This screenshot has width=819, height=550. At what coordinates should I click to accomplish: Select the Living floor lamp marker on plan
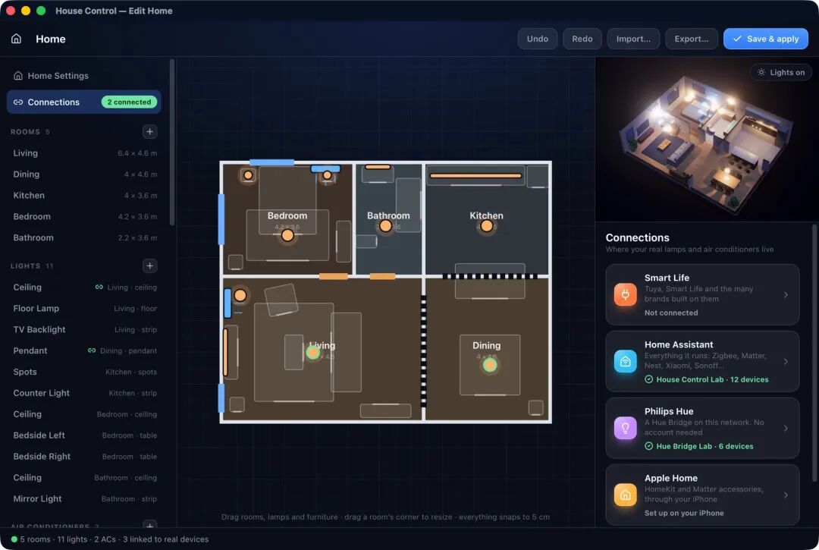pyautogui.click(x=240, y=296)
